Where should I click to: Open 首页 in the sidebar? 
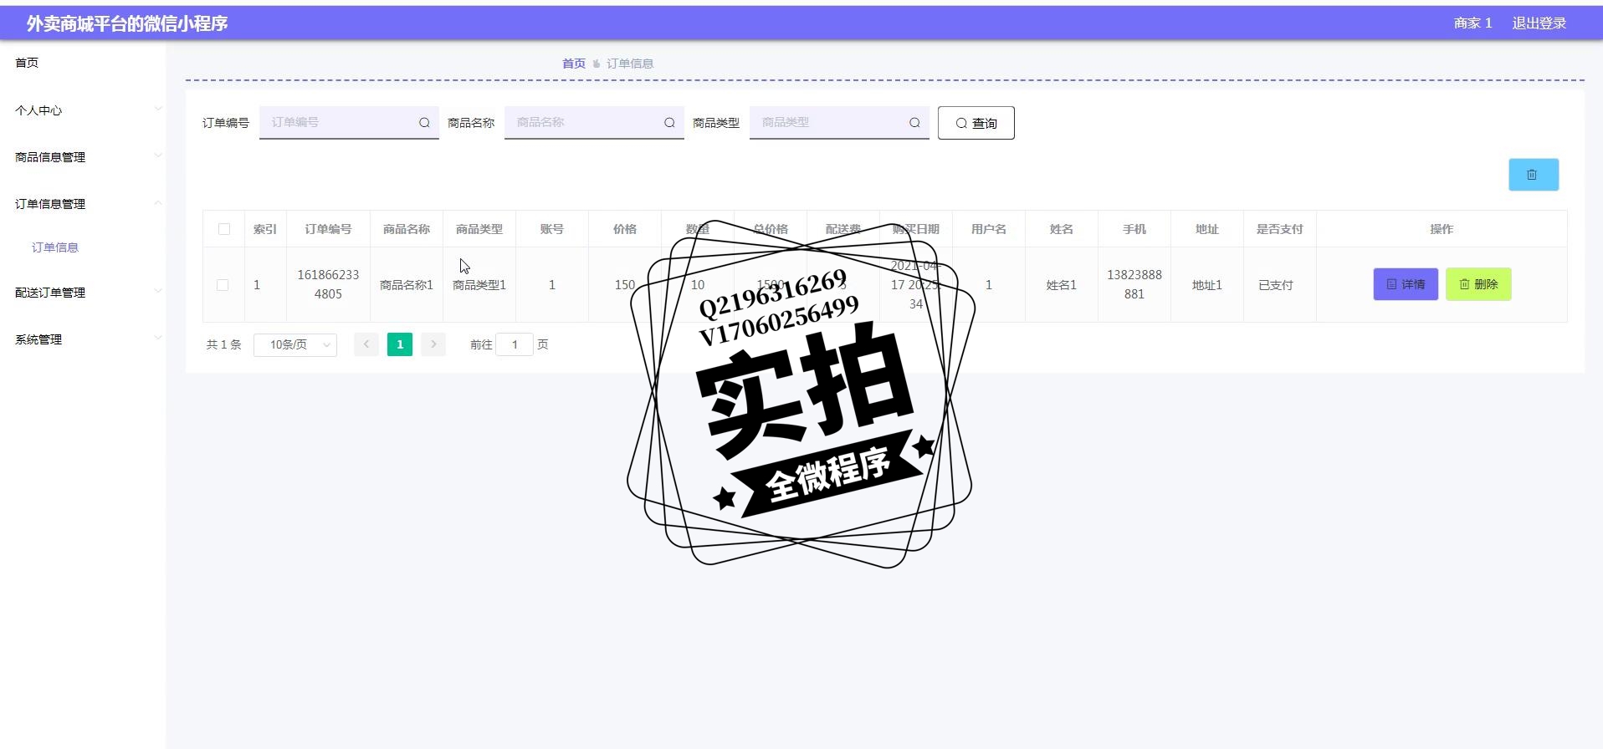tap(27, 63)
